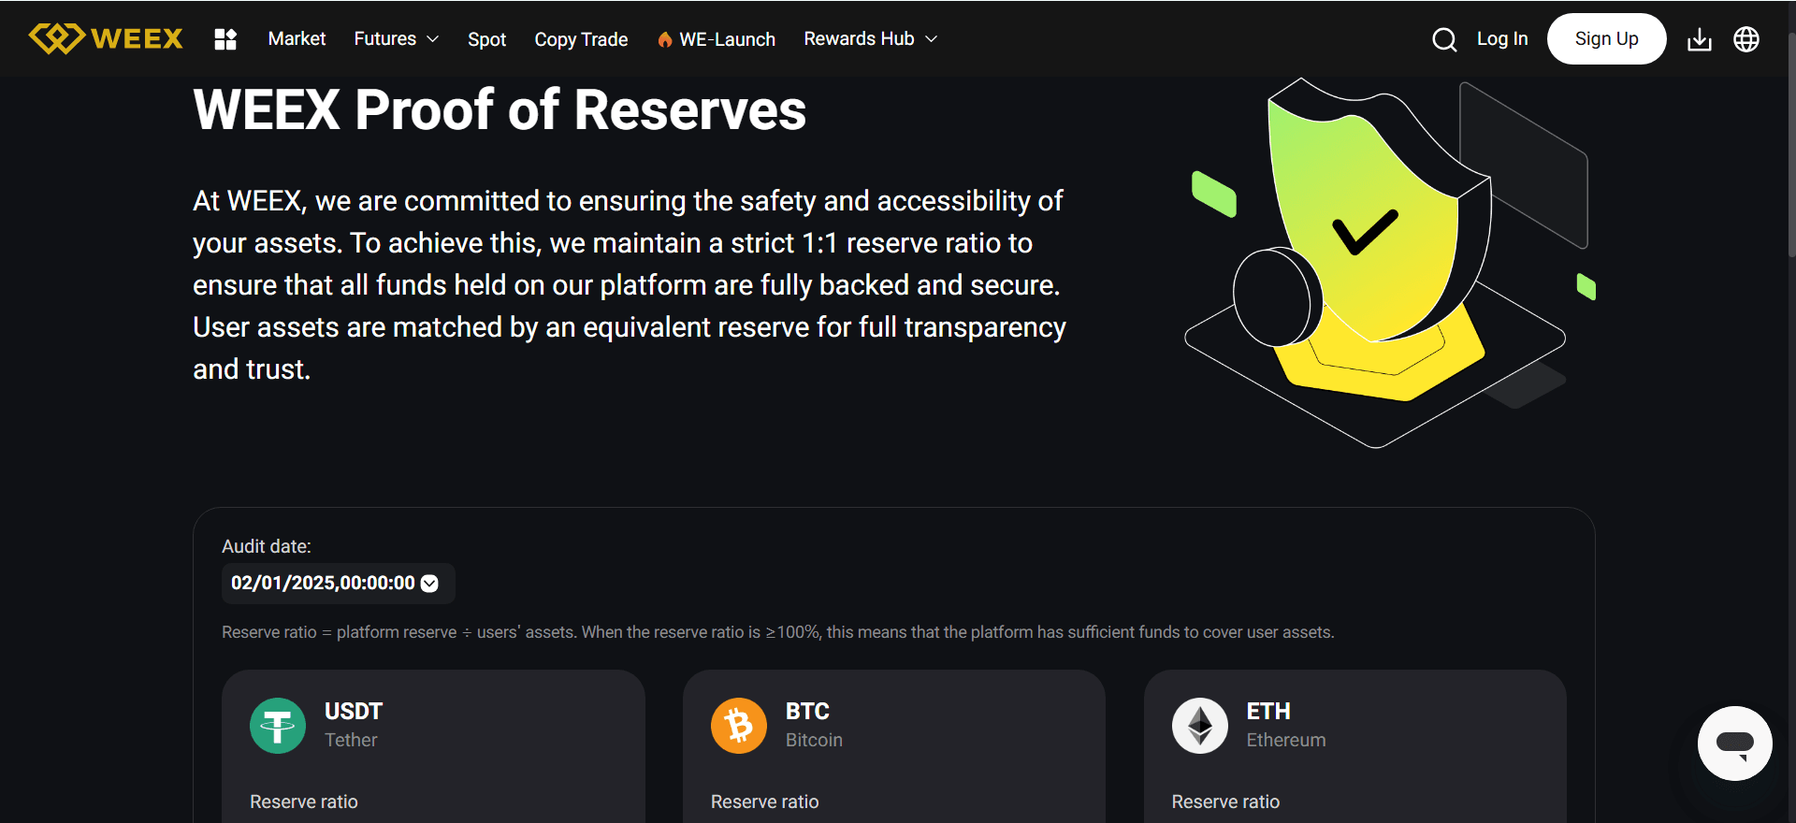Click the WEEX logo

(x=105, y=38)
